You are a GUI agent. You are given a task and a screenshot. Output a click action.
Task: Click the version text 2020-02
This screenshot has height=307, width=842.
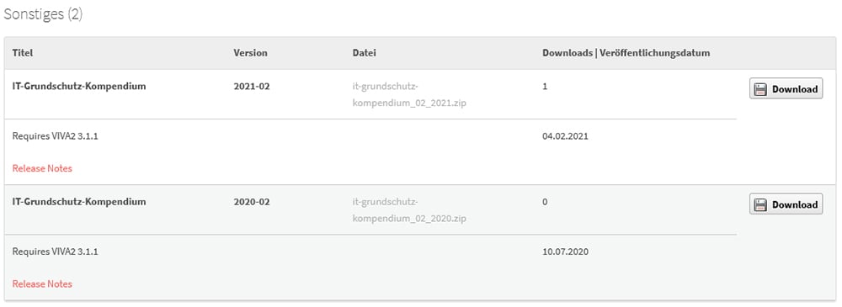[x=252, y=202]
